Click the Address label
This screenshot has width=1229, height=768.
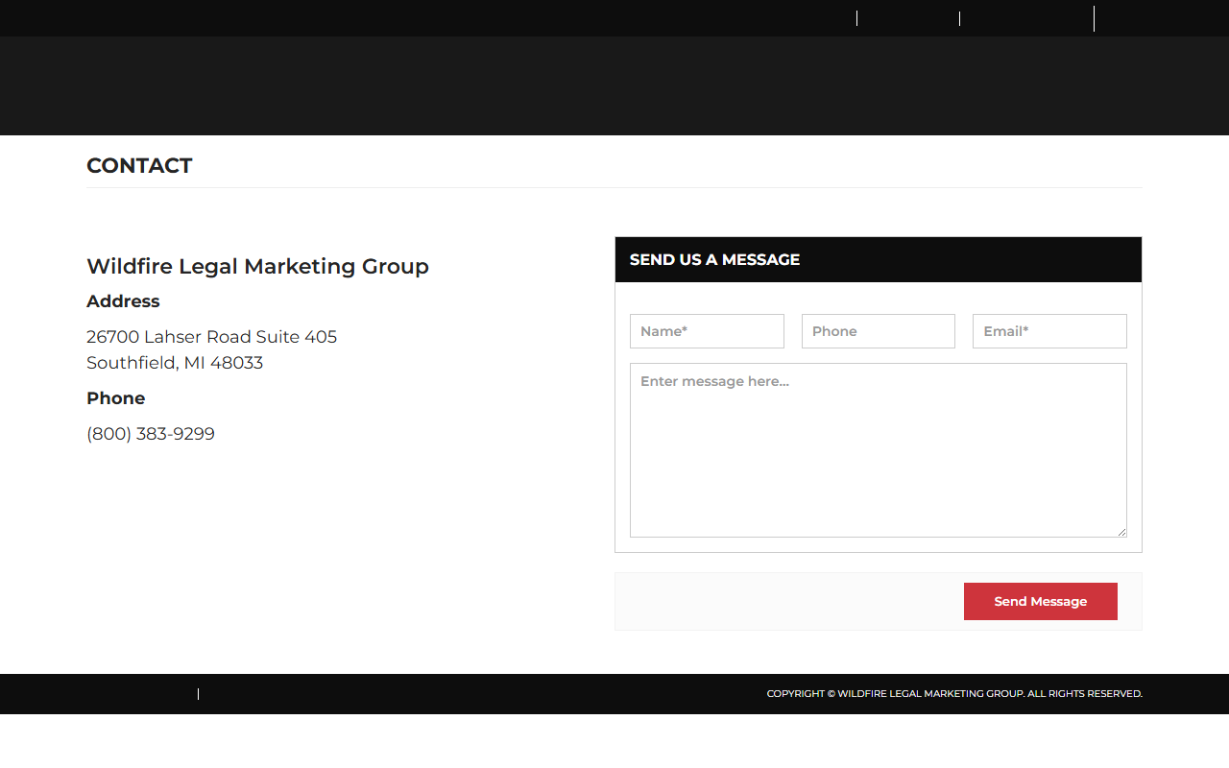click(123, 301)
